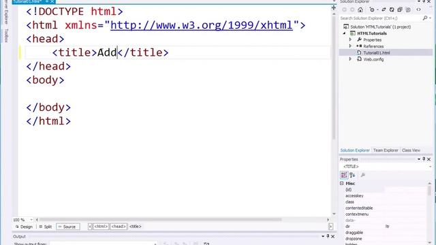436x245 pixels.
Task: Pin the Properties panel
Action: pos(424,159)
